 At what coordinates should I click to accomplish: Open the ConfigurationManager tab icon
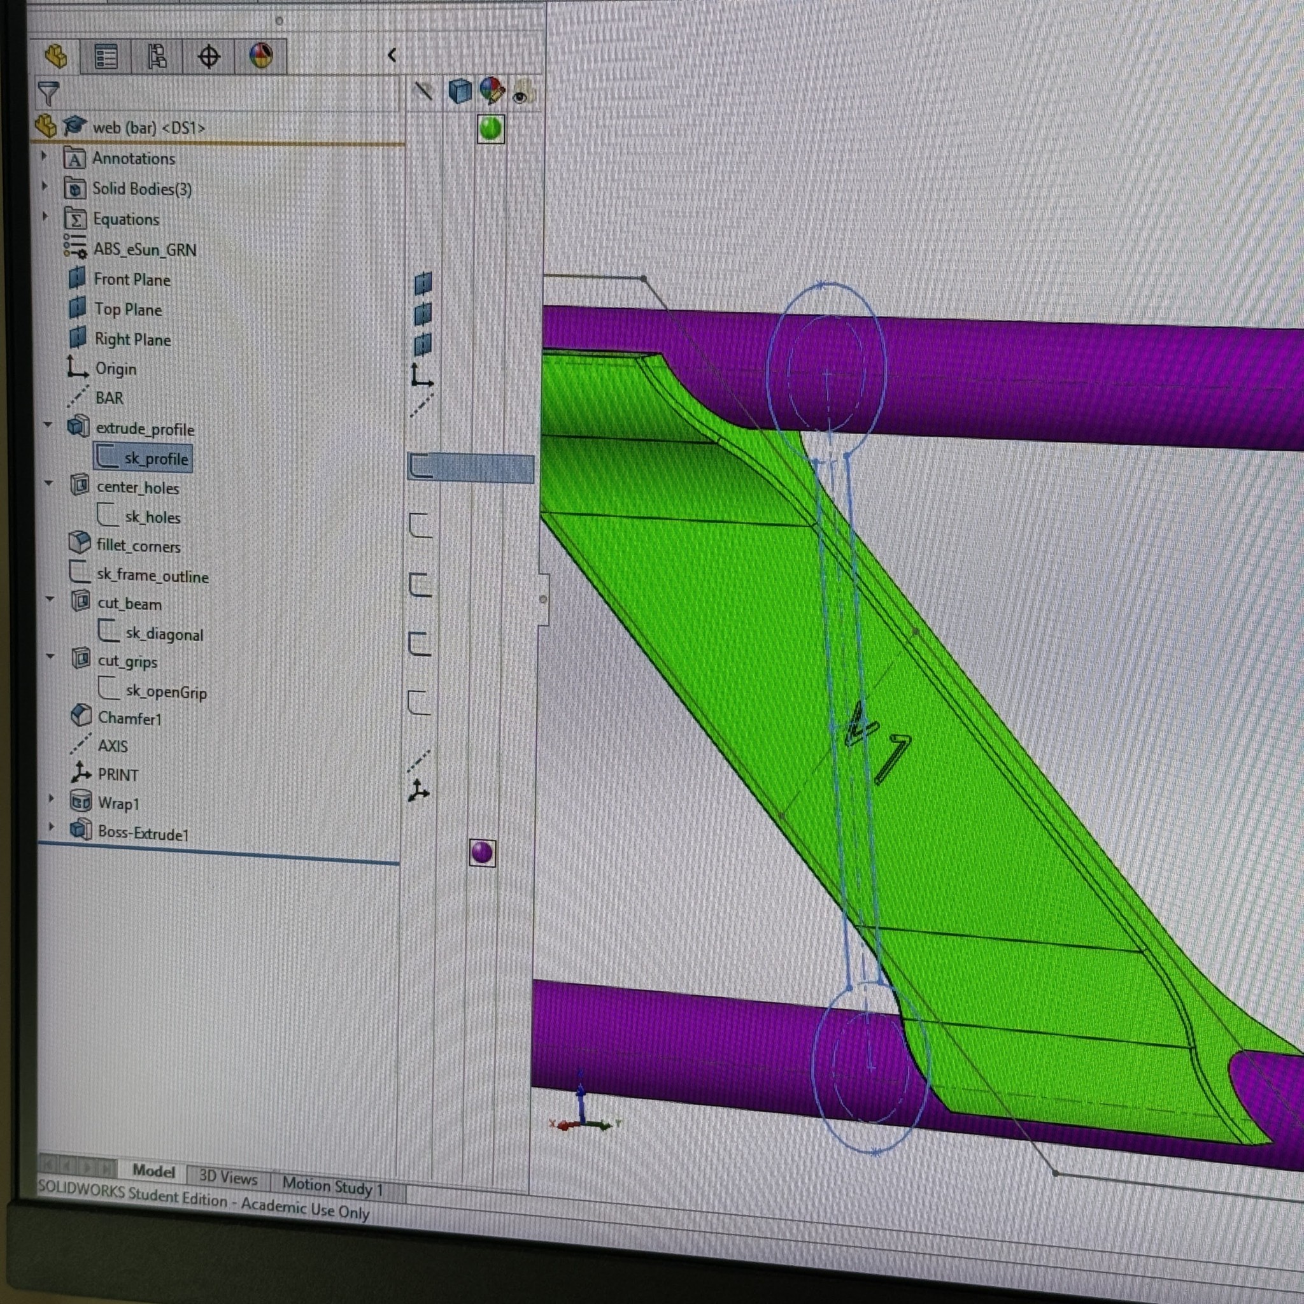coord(157,57)
